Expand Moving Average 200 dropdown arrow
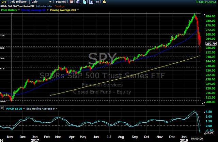218x142 pixels. (x=78, y=10)
